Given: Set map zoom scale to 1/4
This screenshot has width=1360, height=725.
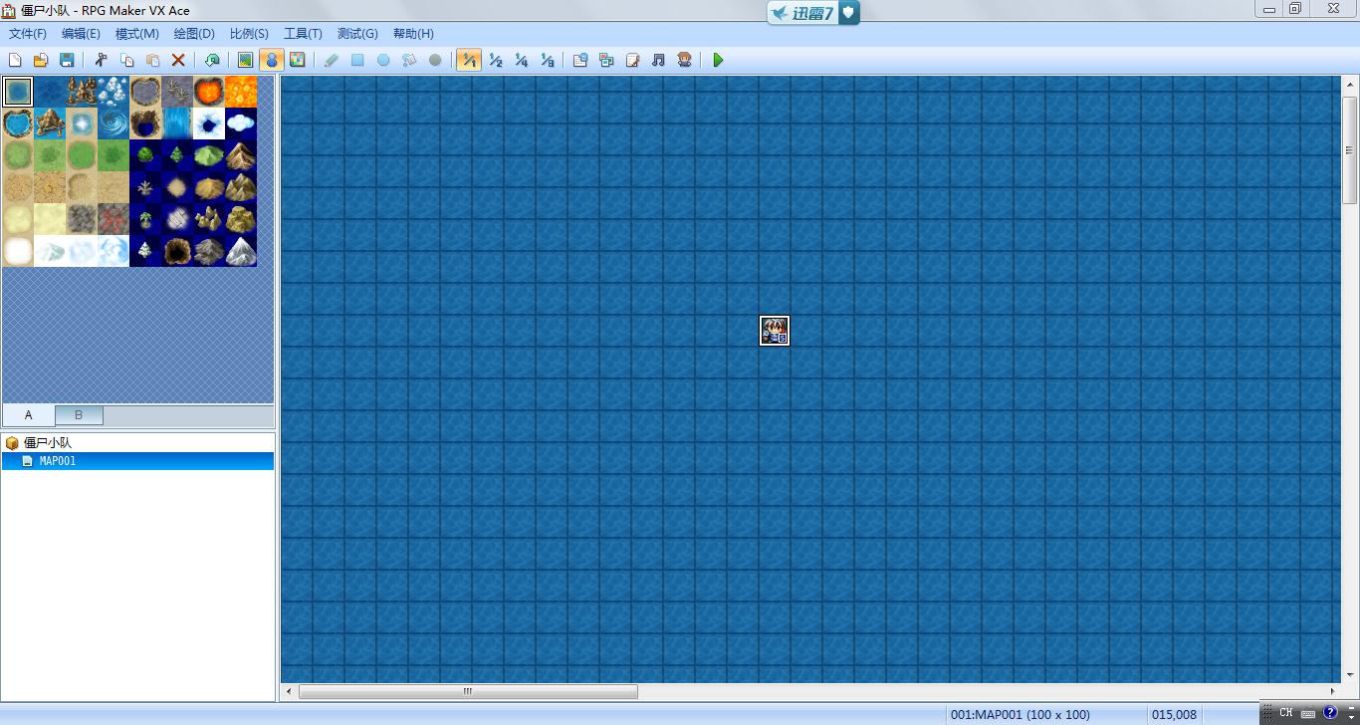Looking at the screenshot, I should pyautogui.click(x=521, y=61).
